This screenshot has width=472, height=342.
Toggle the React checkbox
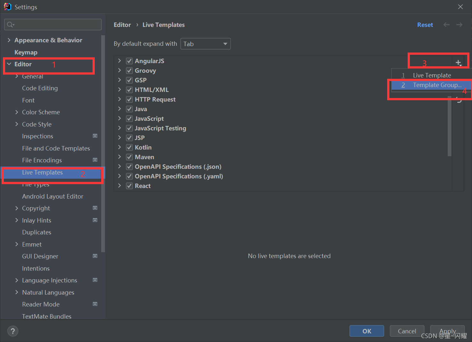pyautogui.click(x=129, y=186)
